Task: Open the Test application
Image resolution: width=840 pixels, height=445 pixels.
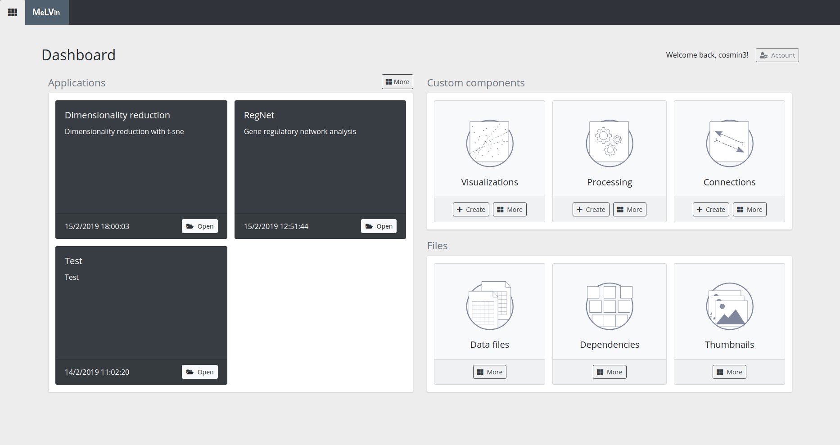Action: click(x=199, y=372)
